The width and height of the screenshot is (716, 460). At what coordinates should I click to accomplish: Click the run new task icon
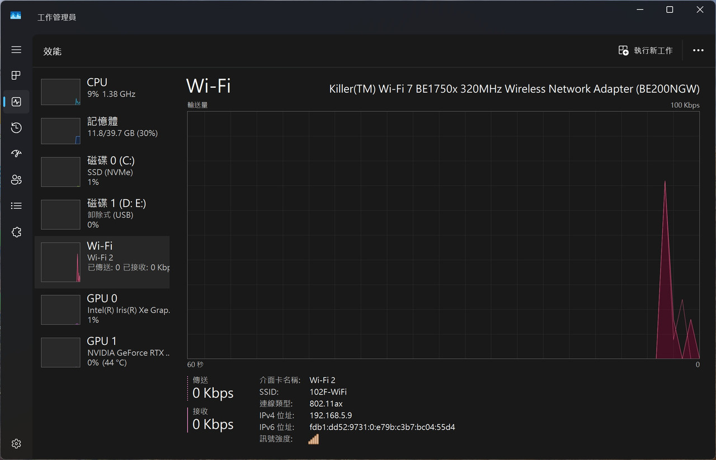tap(623, 50)
